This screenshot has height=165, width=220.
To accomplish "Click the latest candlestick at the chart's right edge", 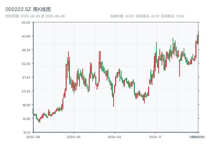I will 198,37.
